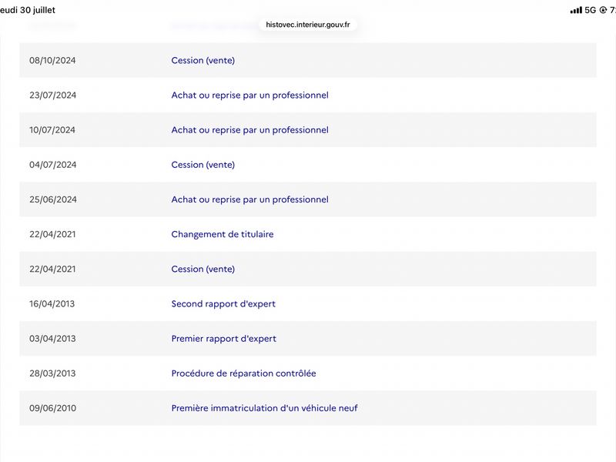
Task: Open Achat ou reprise entry of 10/07/2024
Action: click(x=249, y=130)
